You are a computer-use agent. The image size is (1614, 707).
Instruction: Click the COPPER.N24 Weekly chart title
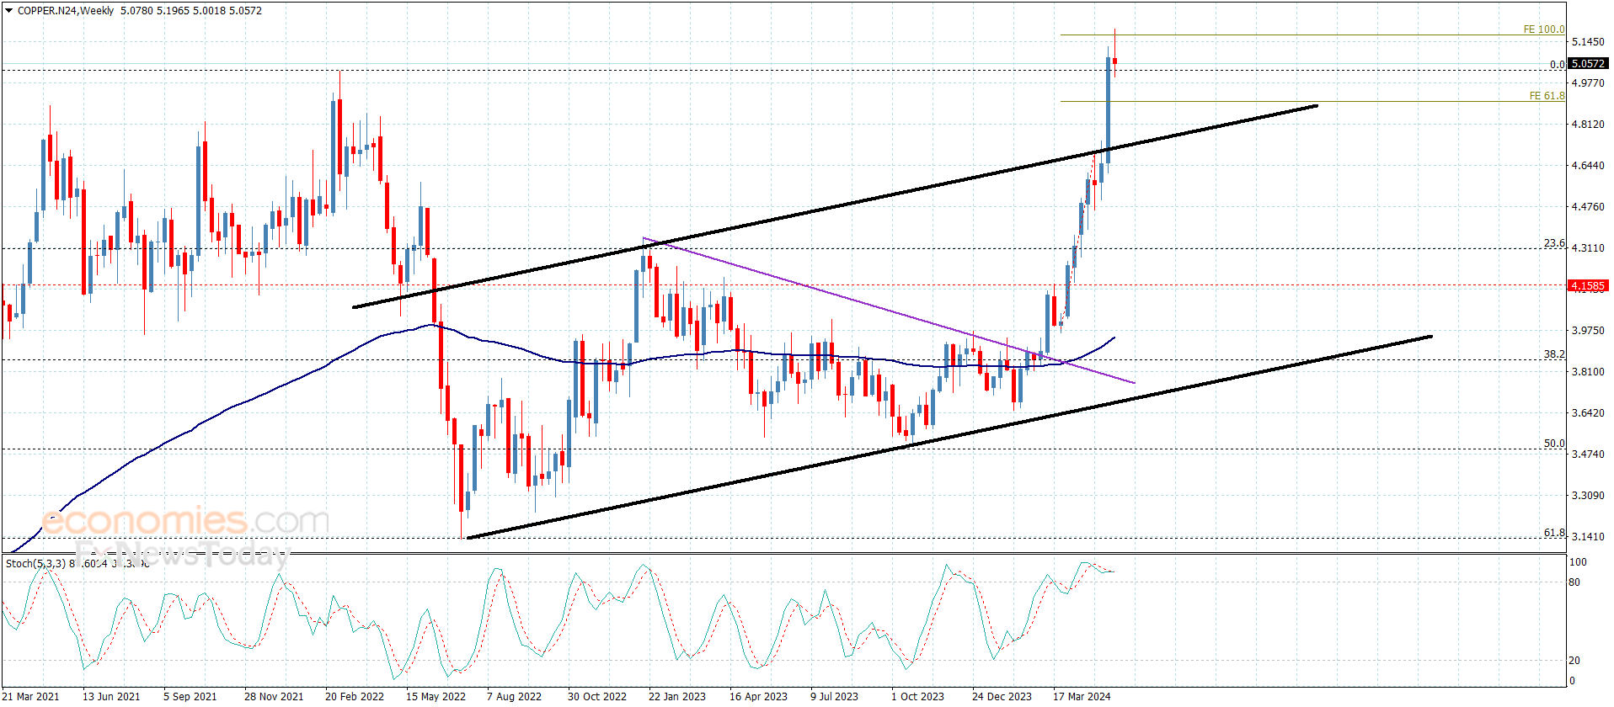pyautogui.click(x=66, y=11)
